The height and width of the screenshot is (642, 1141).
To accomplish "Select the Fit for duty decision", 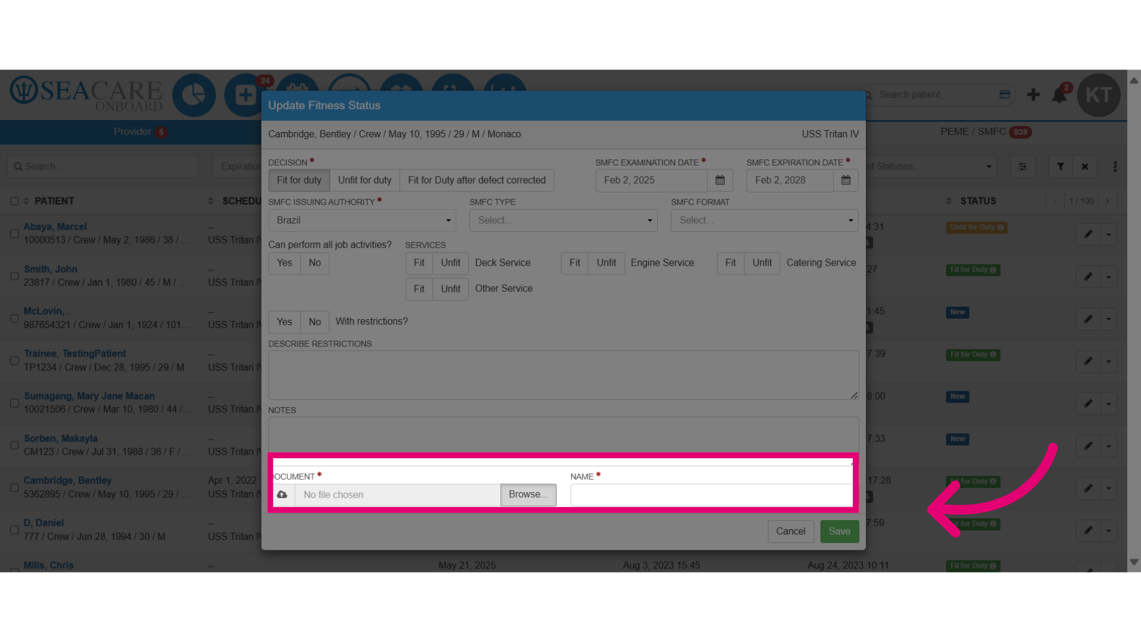I will (x=299, y=180).
